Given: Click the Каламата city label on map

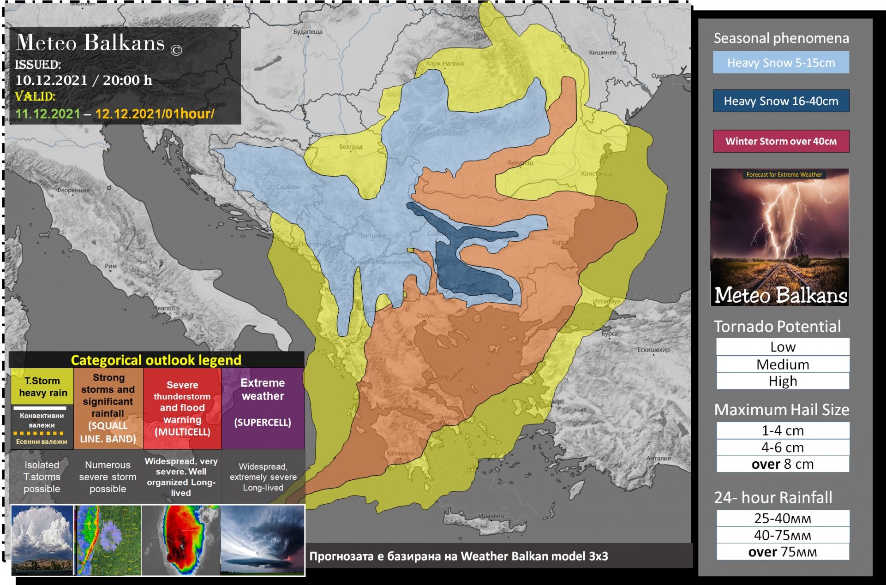Looking at the screenshot, I should 400,453.
